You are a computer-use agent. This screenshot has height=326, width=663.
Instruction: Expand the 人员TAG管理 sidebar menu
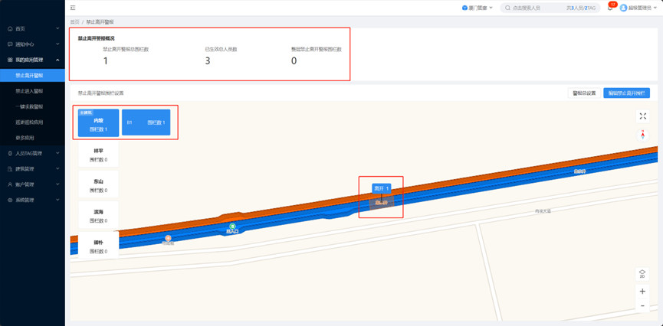33,153
